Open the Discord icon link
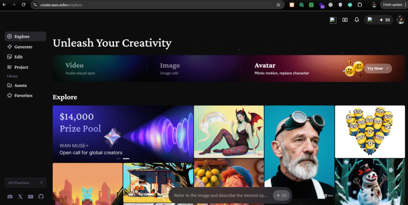This screenshot has width=408, height=205. [x=10, y=197]
